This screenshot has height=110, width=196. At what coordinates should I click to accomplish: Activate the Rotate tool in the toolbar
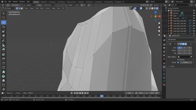(x=3, y=27)
